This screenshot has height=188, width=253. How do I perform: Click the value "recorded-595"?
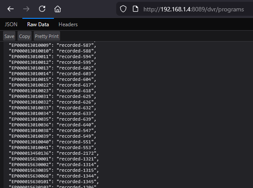coord(75,63)
